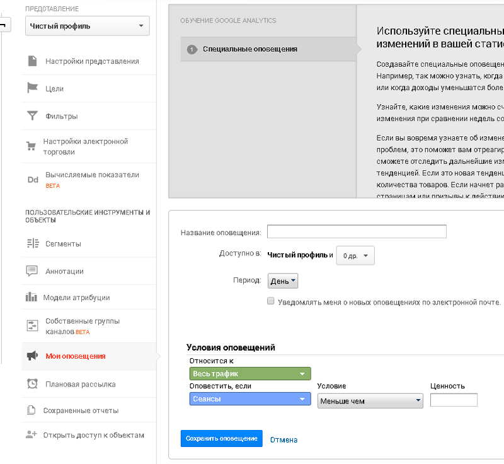This screenshot has height=464, width=504.
Task: Click the step 1 circle icon
Action: pos(192,50)
